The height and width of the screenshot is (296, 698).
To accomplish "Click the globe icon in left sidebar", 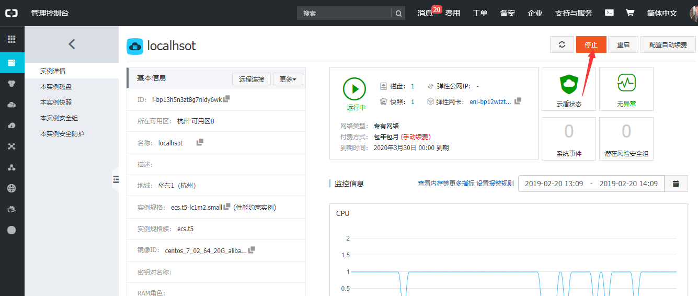I will [x=12, y=188].
